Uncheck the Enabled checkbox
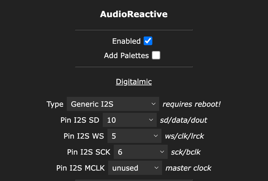 coord(148,41)
